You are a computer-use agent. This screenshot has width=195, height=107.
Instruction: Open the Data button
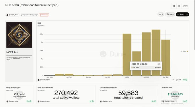[170, 14]
